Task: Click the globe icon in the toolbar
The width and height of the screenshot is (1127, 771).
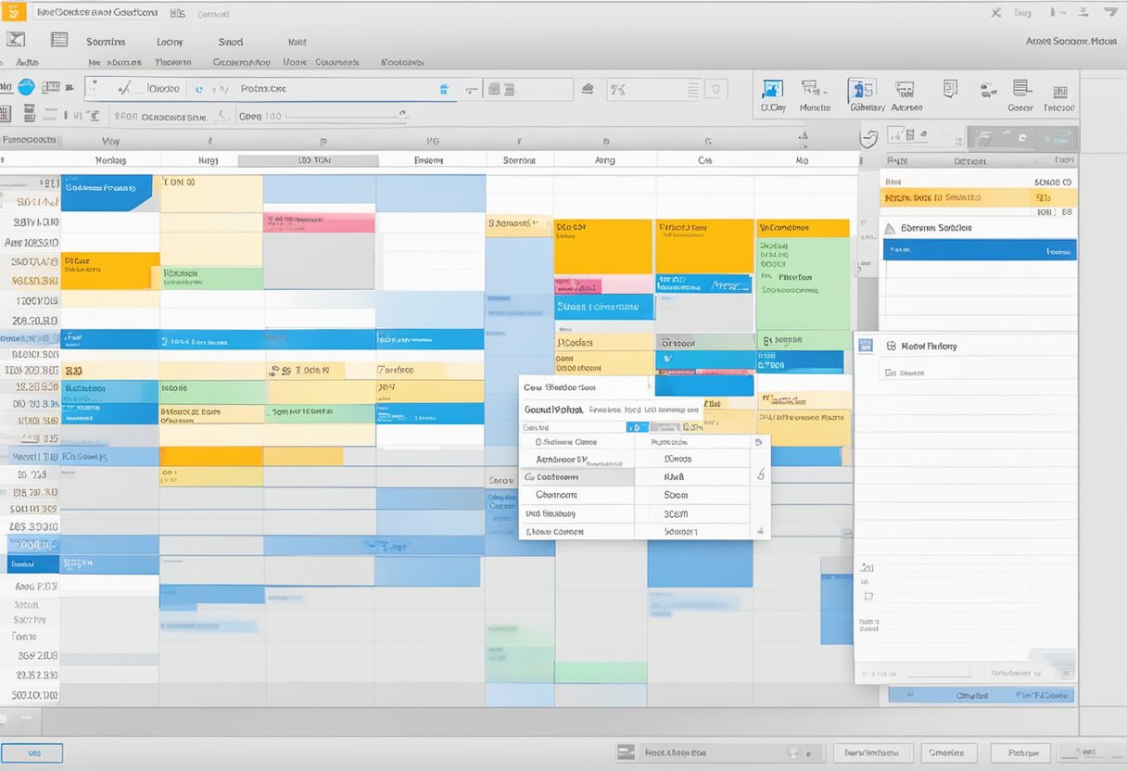Action: tap(28, 86)
